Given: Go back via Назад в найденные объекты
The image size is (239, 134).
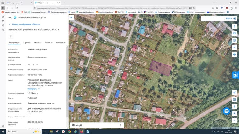Looking at the screenshot, I should [x=25, y=24].
